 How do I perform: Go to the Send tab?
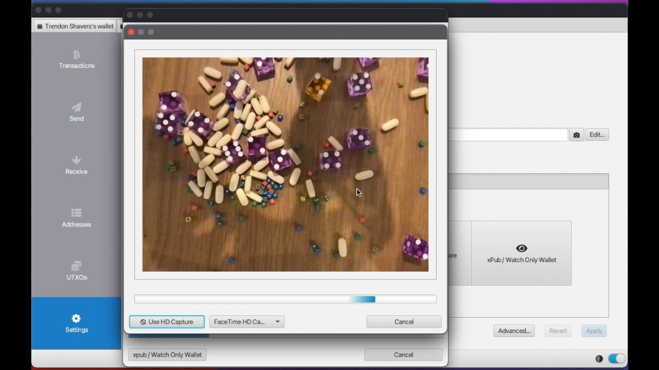tap(76, 112)
